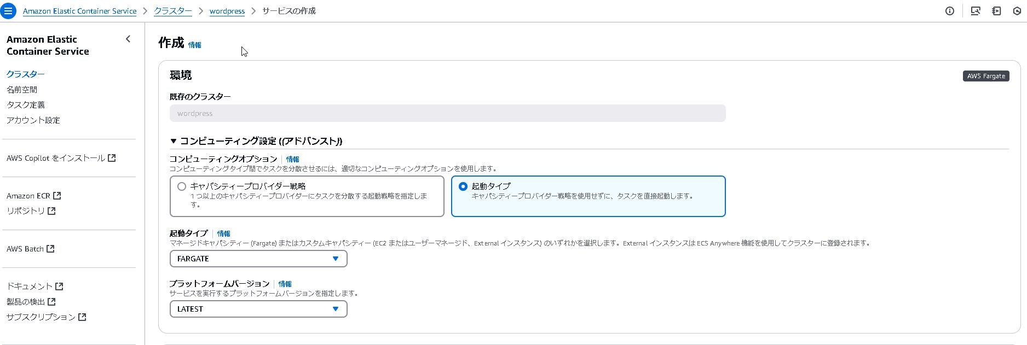Viewport: 1027px width, 345px height.
Task: Click the disabled 既存のクラスター wordpress field
Action: coord(448,113)
